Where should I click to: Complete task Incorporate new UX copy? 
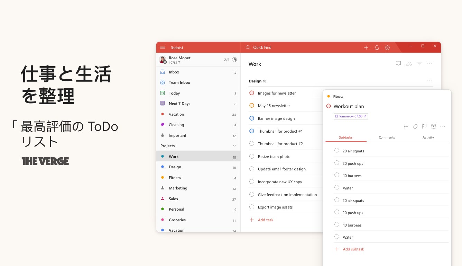click(x=252, y=181)
